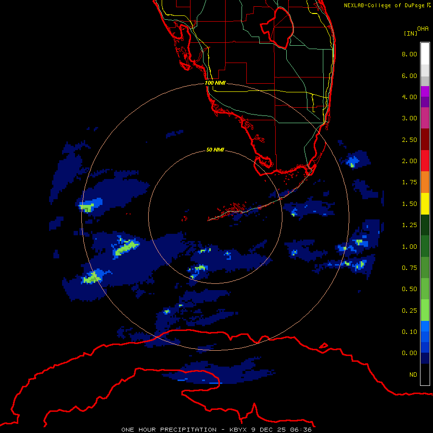Select the 0.00 legend value
This screenshot has height=433, width=433.
[x=409, y=353]
